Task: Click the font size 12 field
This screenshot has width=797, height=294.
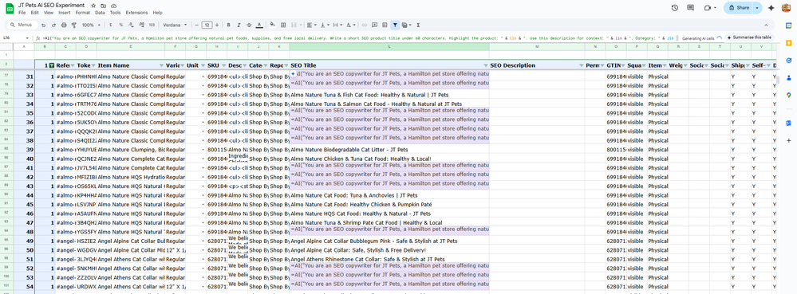Action: [207, 25]
